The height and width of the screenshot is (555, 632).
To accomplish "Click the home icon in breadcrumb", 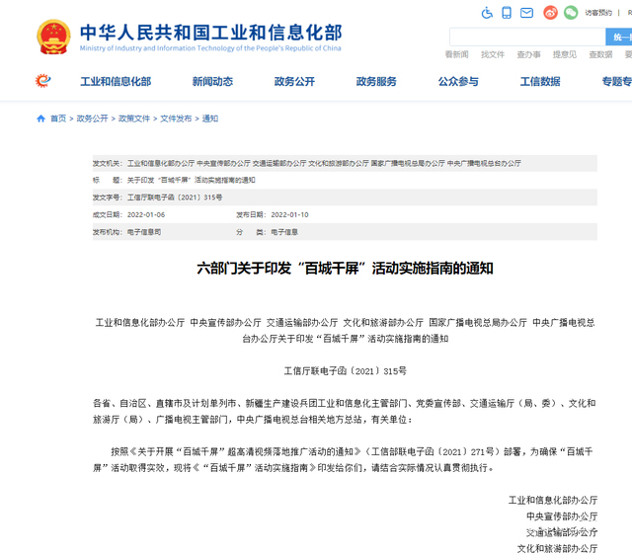I will (40, 119).
